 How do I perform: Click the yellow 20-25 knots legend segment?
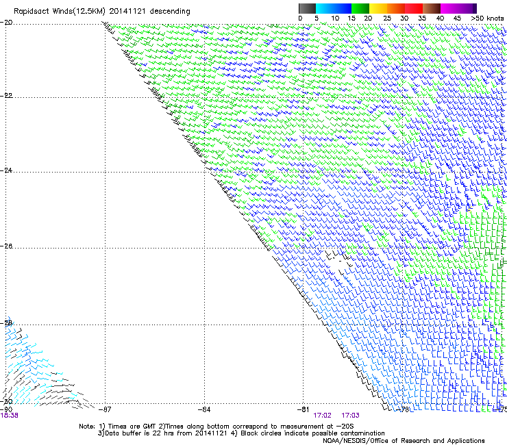(378, 8)
